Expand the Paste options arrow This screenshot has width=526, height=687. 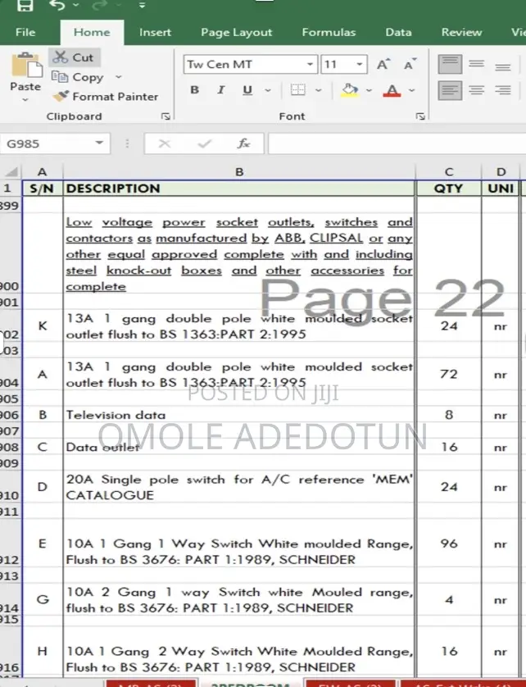[x=25, y=99]
